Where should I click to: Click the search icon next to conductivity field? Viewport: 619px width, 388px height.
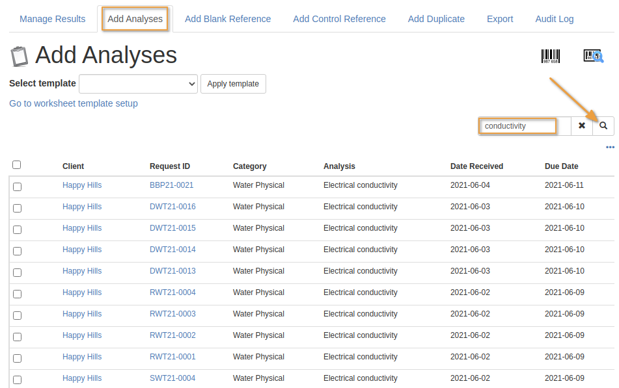pos(603,125)
